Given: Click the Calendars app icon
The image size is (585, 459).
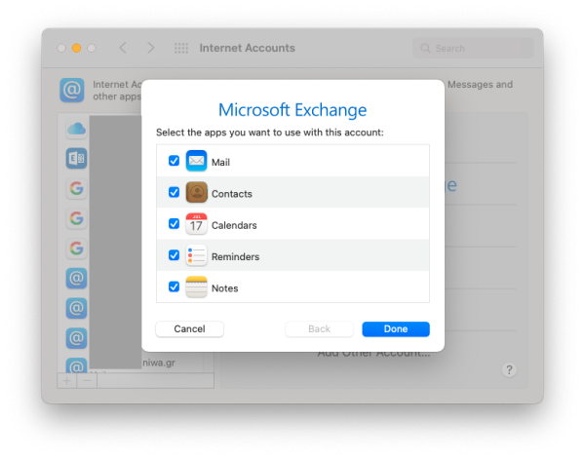Looking at the screenshot, I should pyautogui.click(x=196, y=224).
